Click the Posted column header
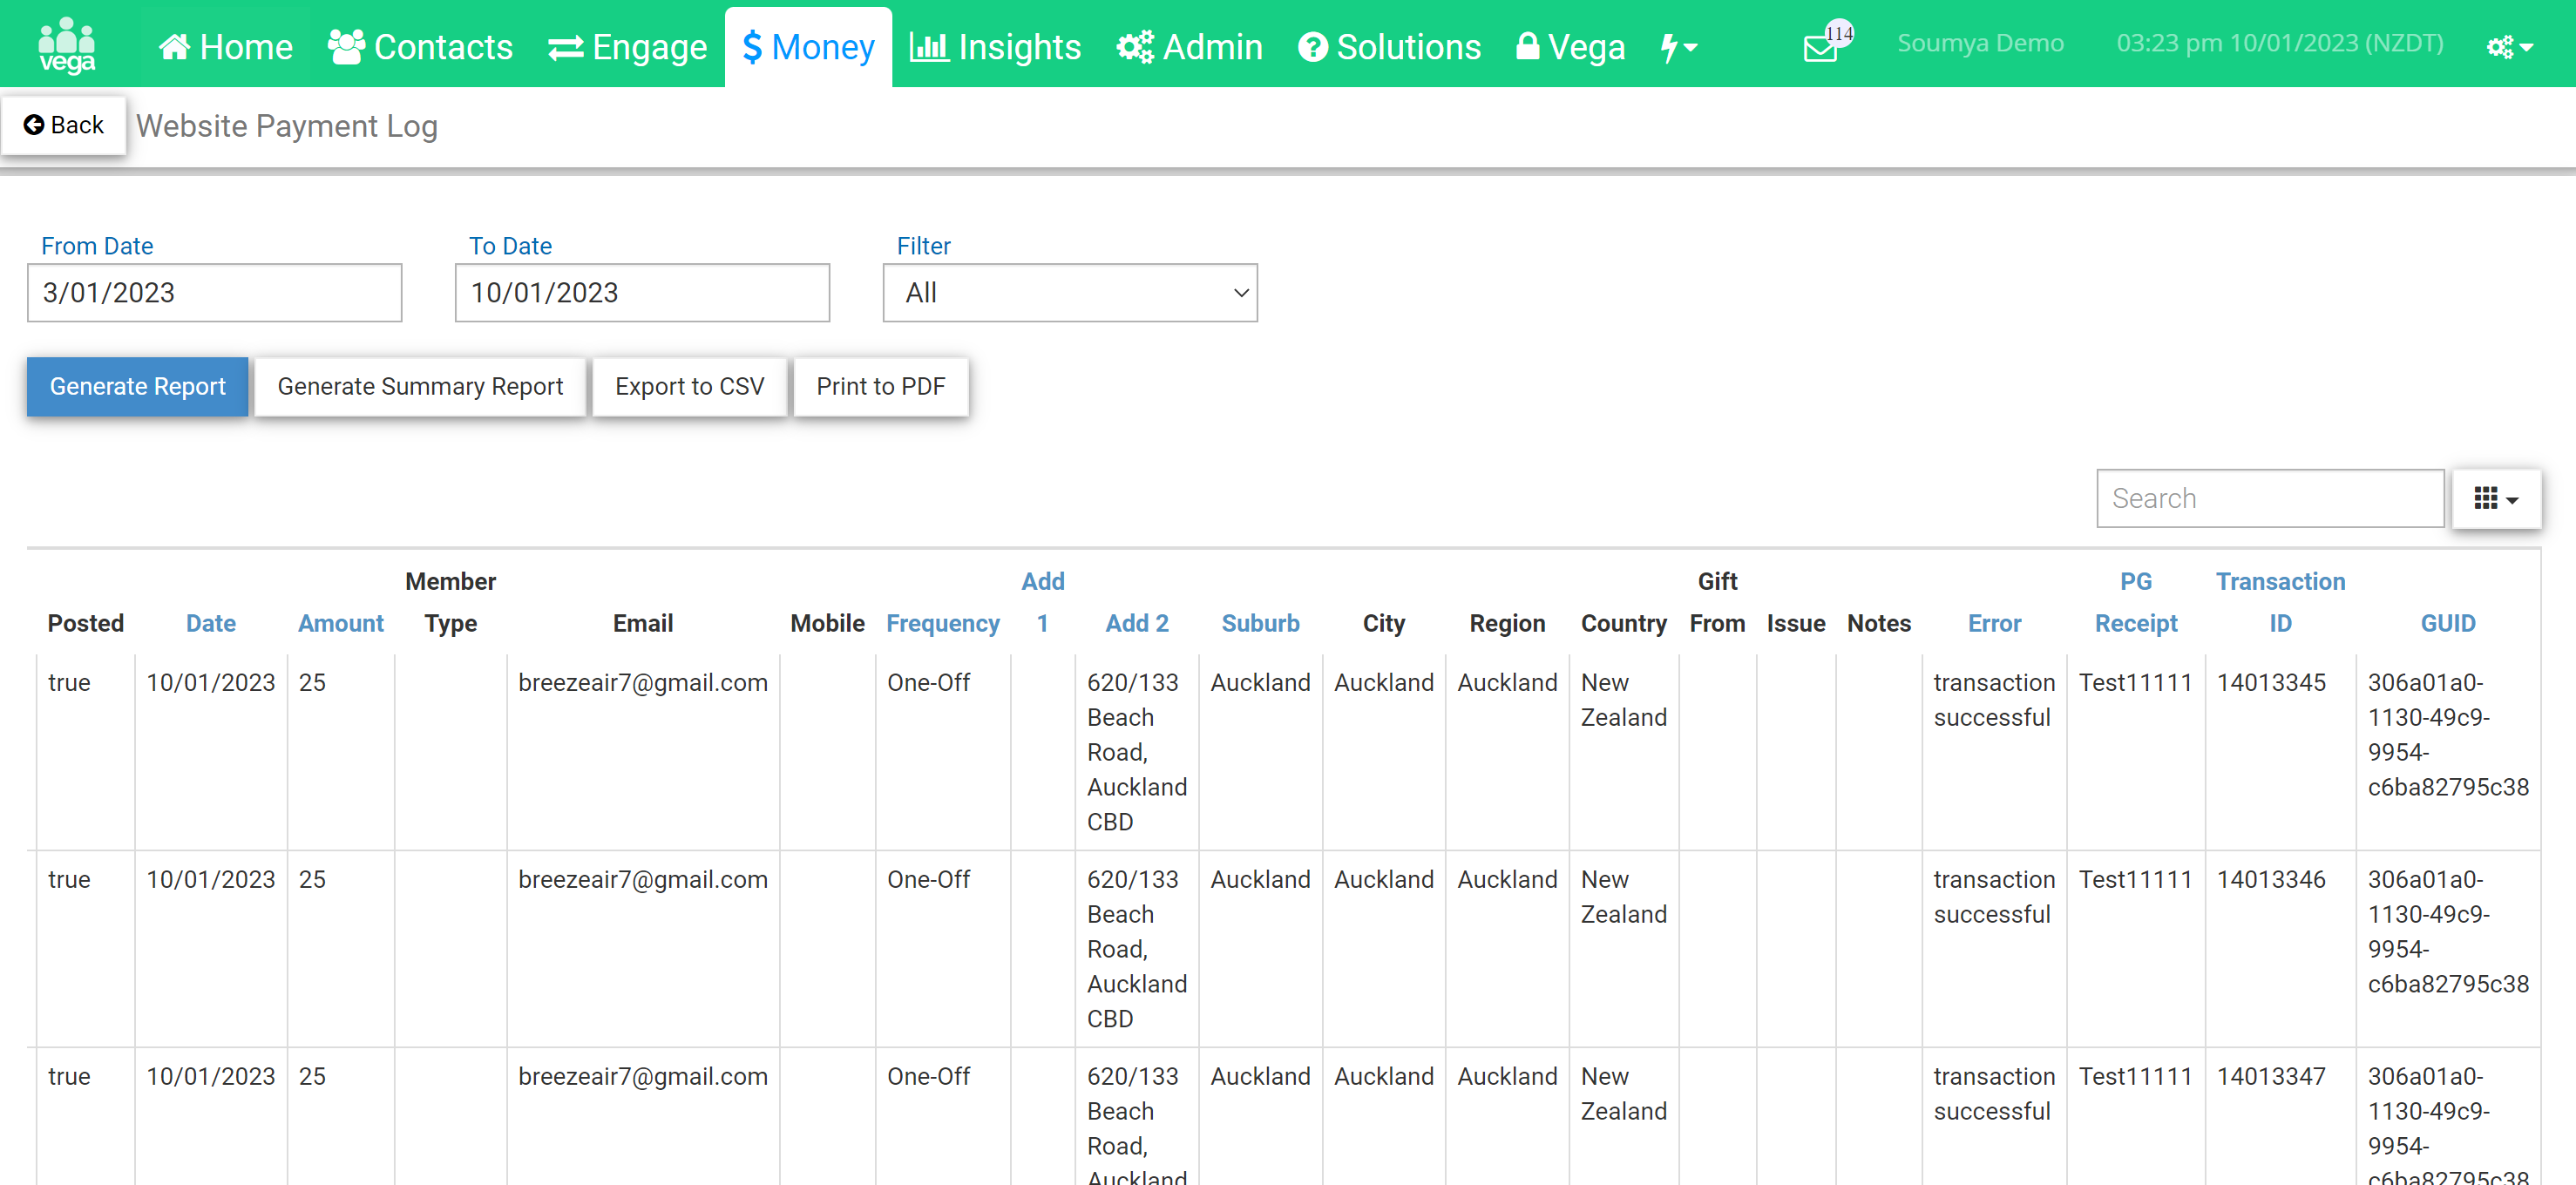Image resolution: width=2576 pixels, height=1185 pixels. point(86,624)
